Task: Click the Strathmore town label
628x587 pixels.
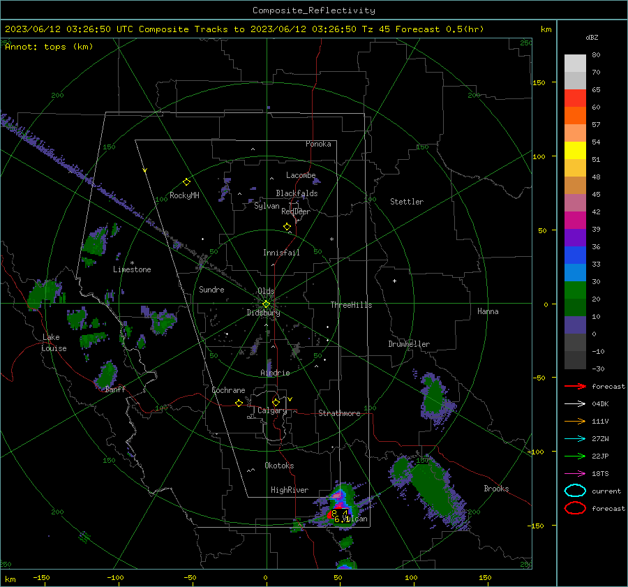Action: coord(339,413)
